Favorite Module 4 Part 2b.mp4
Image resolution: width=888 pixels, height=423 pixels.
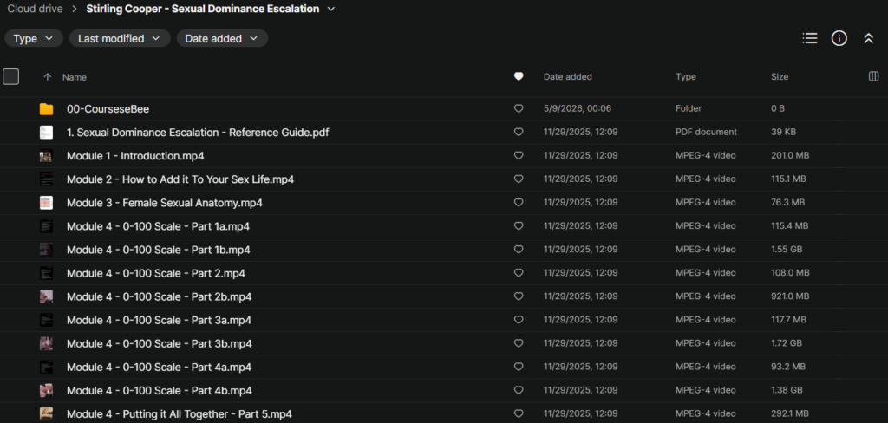(519, 296)
